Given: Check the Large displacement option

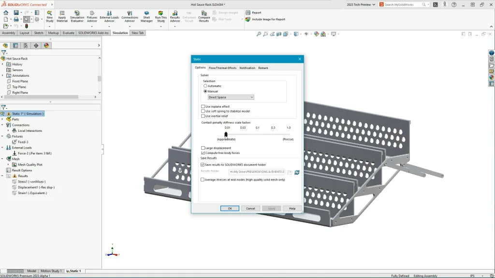Looking at the screenshot, I should (x=203, y=148).
